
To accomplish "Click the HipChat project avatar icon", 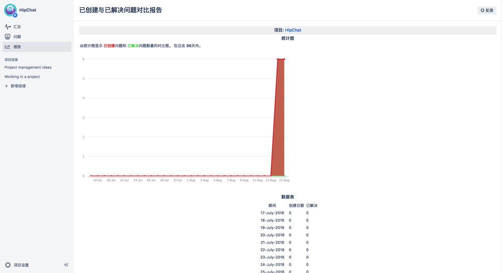I will pyautogui.click(x=10, y=10).
